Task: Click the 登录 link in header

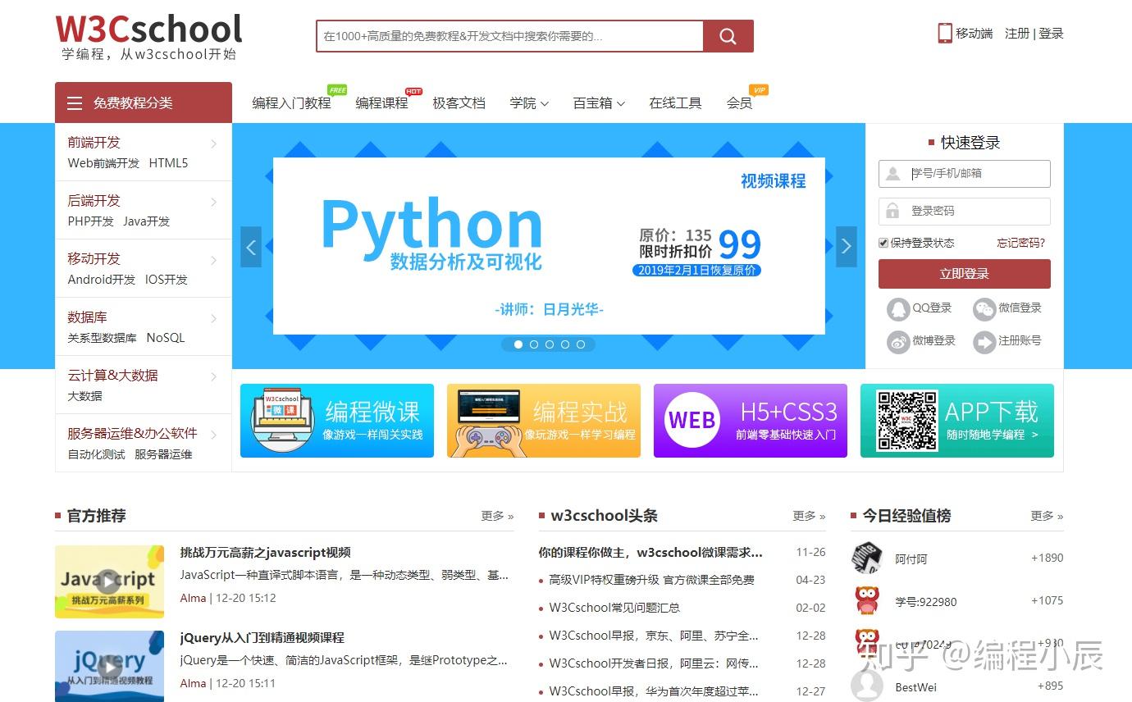Action: tap(1051, 34)
